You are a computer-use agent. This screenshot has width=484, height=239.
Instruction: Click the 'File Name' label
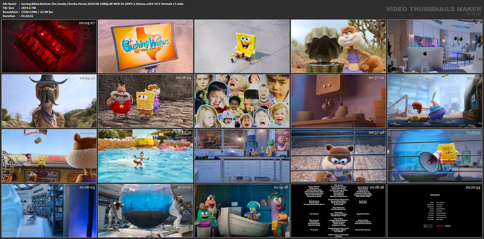[9, 3]
